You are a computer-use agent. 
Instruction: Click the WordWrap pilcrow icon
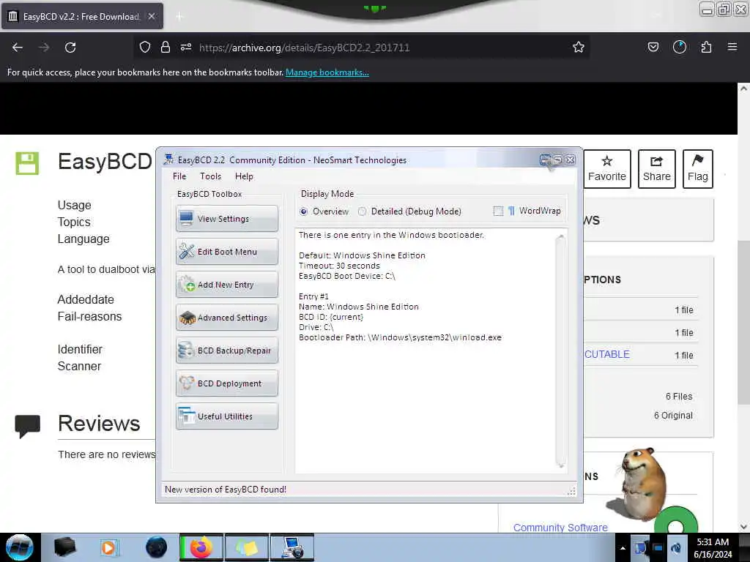coord(511,211)
